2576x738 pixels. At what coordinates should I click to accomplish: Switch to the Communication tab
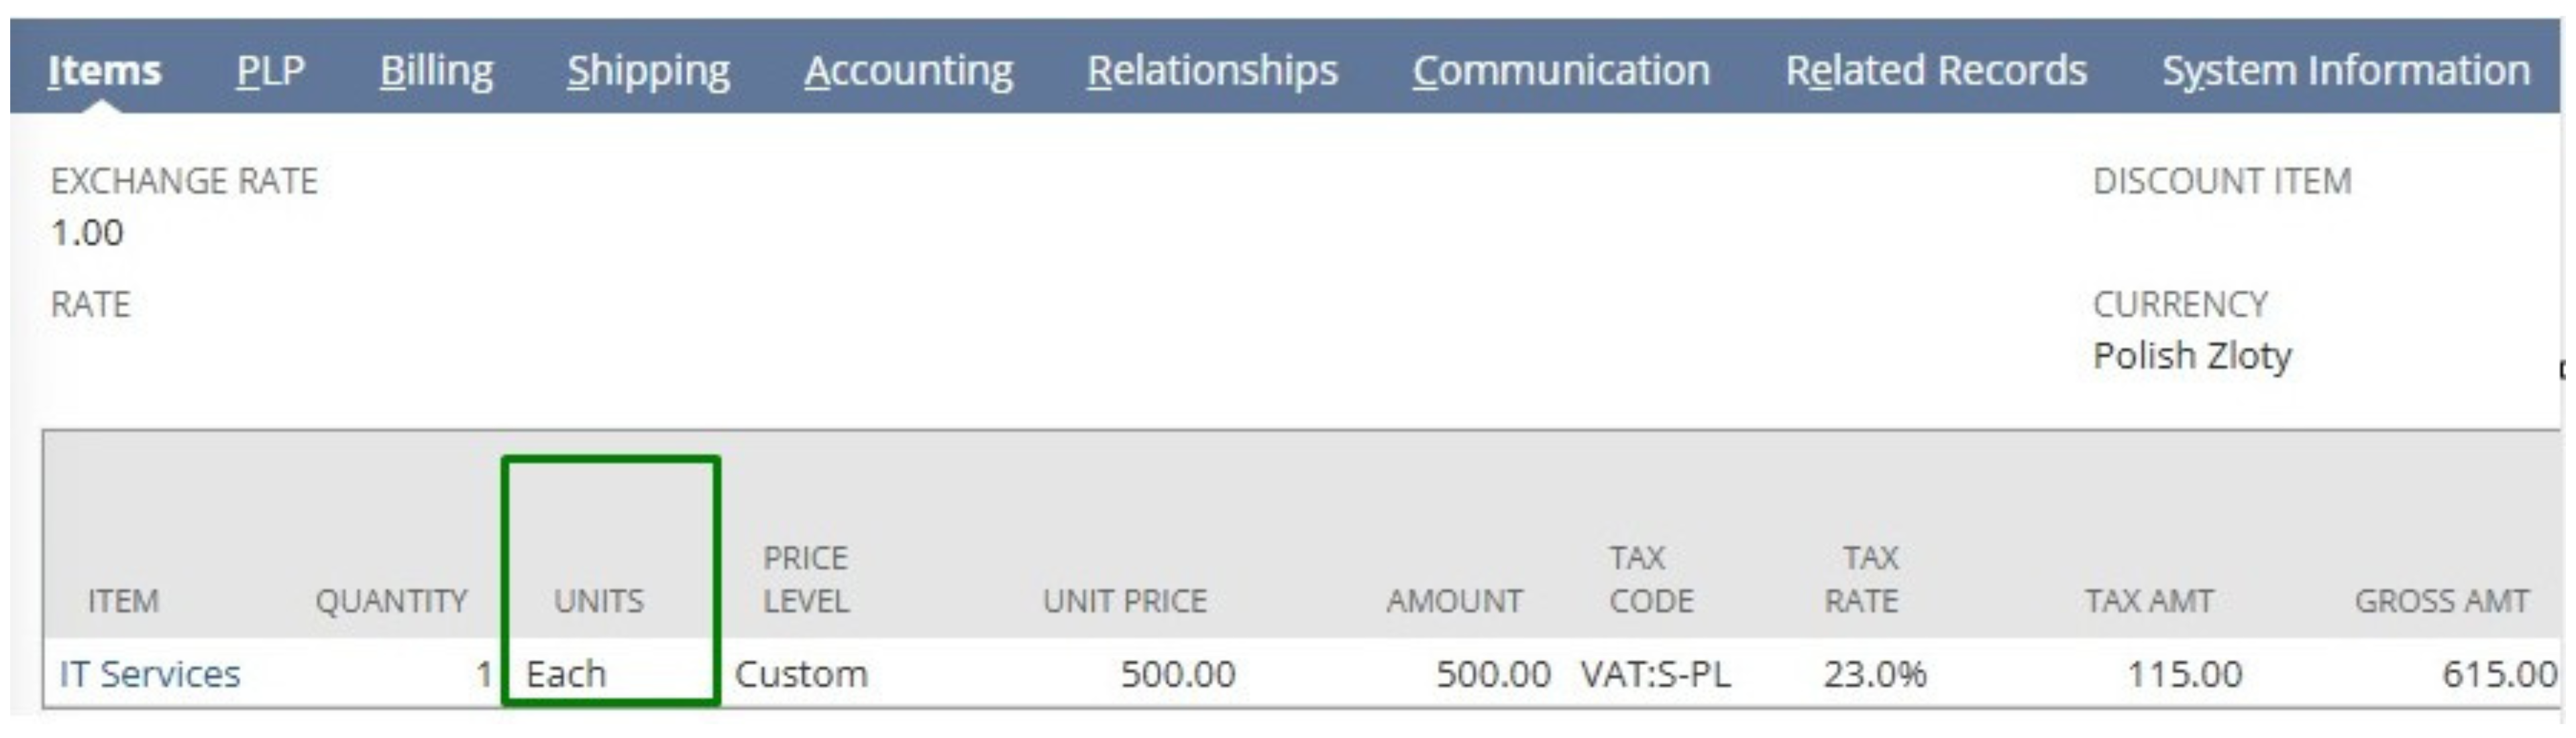[1561, 71]
